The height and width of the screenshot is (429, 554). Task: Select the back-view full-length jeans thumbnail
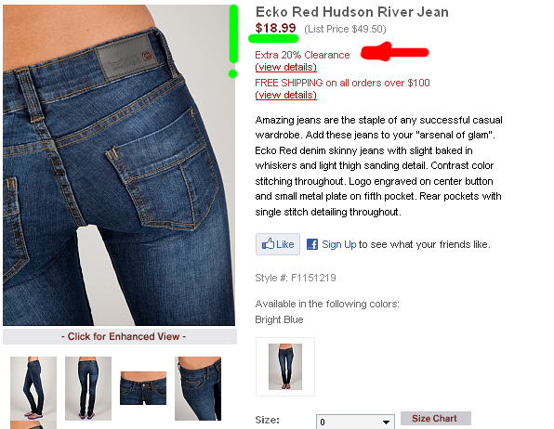[88, 388]
